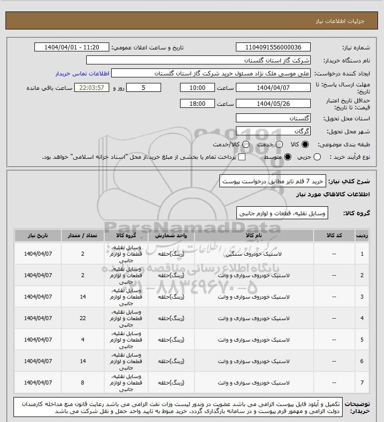Select the item name in row 3

pyautogui.click(x=254, y=297)
